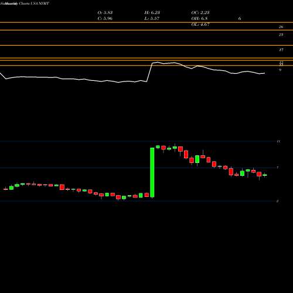
Task: Click the '26' upper axis label
Action: [281, 27]
